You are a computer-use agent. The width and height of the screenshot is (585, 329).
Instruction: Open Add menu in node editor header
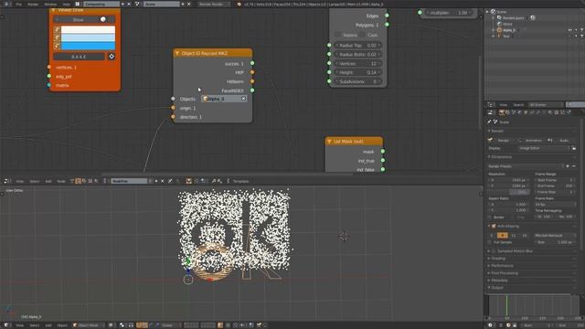click(x=48, y=181)
